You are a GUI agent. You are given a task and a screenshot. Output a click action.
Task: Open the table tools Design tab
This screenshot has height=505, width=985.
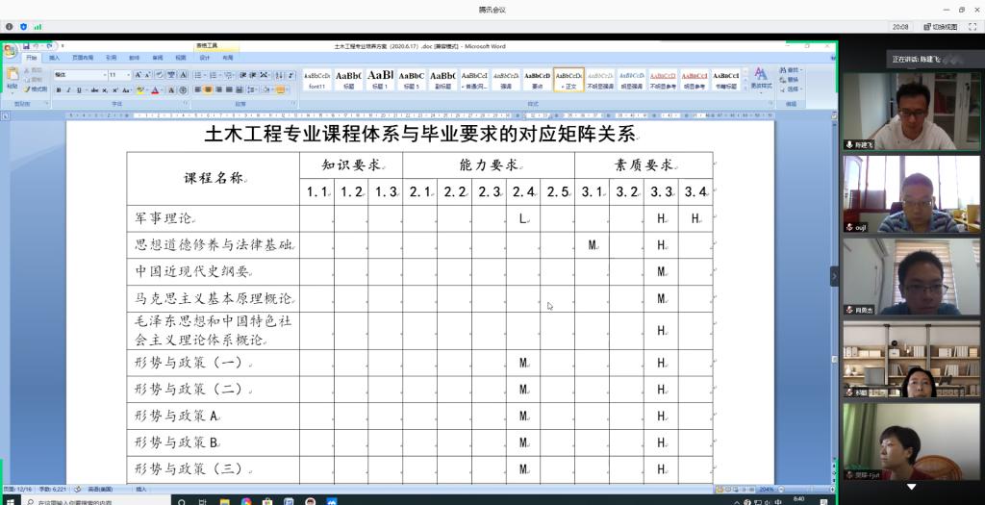point(204,57)
